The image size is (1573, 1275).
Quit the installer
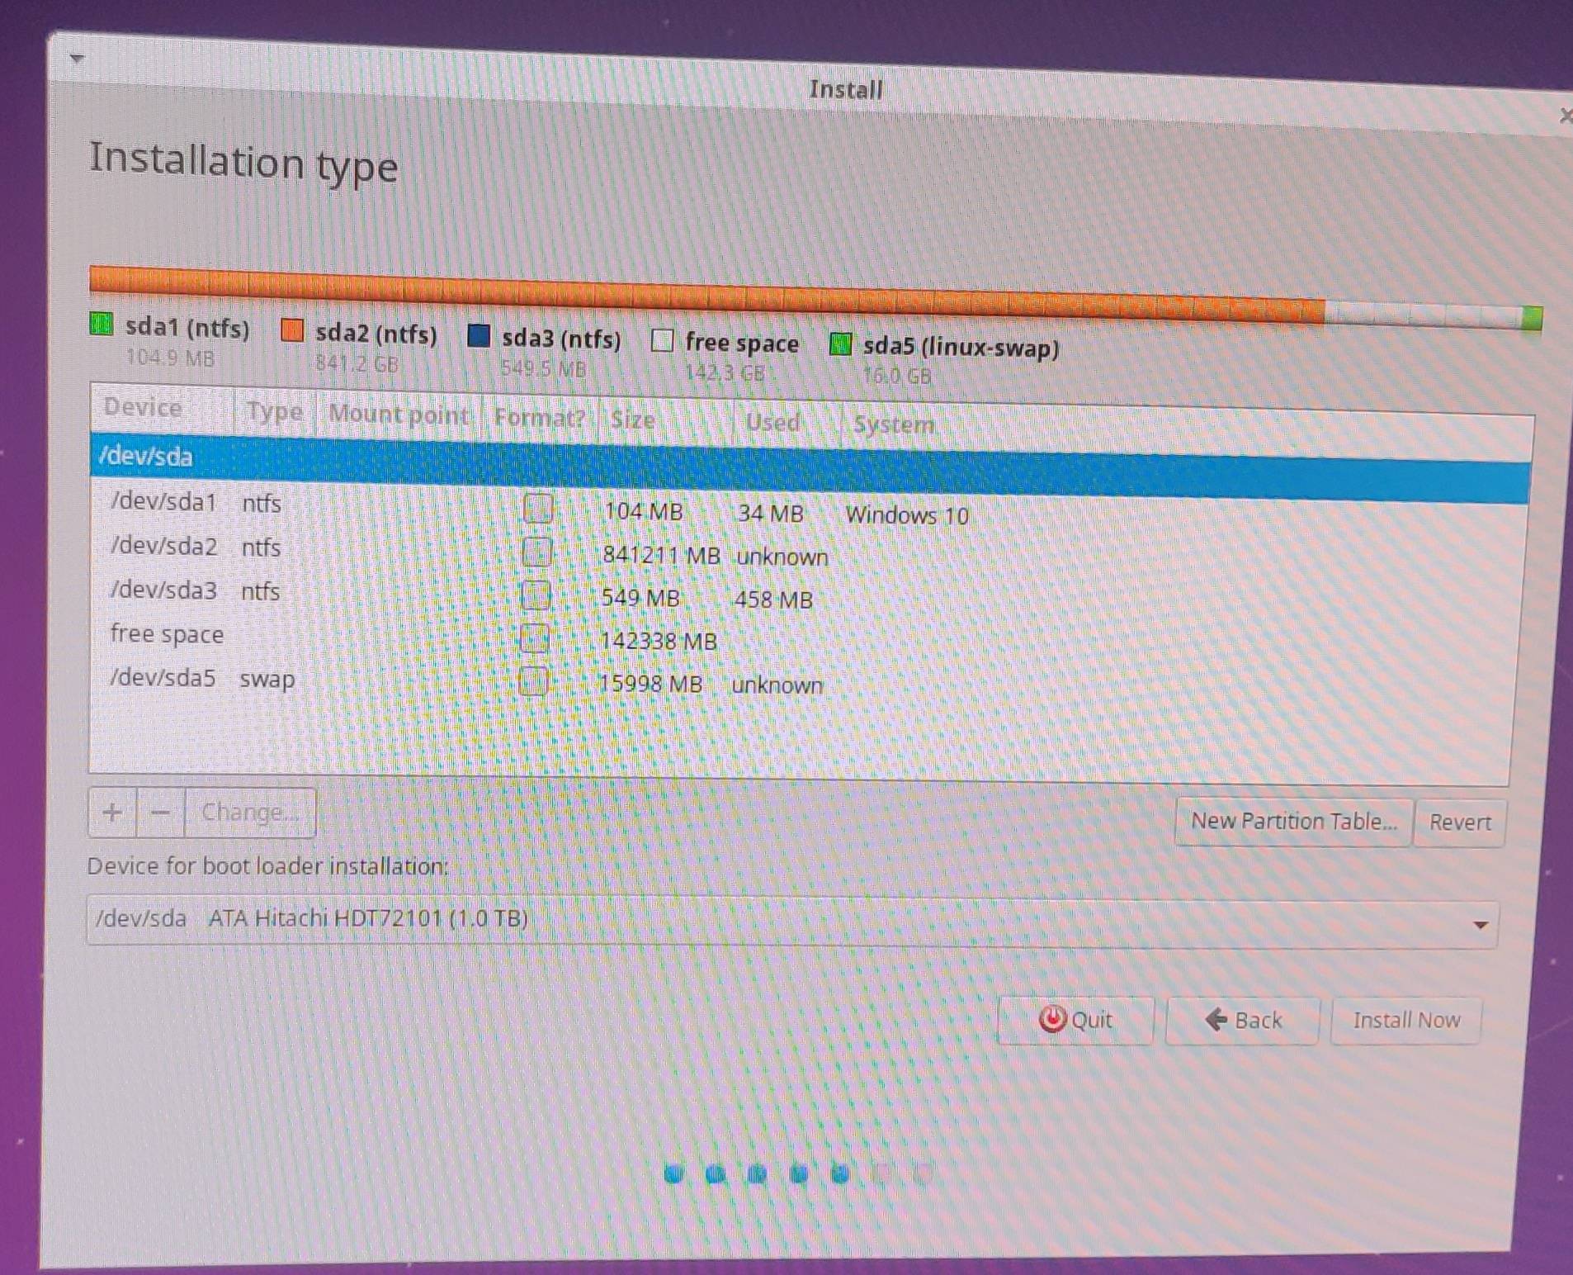tap(1075, 1021)
